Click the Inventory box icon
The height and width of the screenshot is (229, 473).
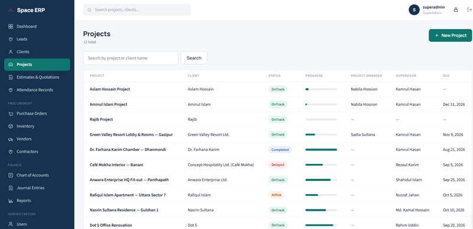tap(11, 127)
